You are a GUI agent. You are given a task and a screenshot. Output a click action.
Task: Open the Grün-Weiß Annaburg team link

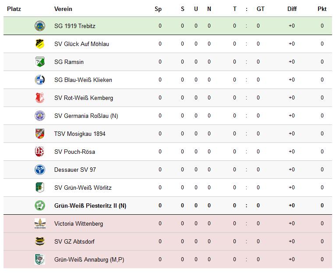(89, 259)
